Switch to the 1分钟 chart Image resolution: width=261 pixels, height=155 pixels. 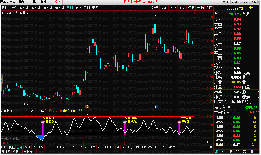click(x=14, y=8)
